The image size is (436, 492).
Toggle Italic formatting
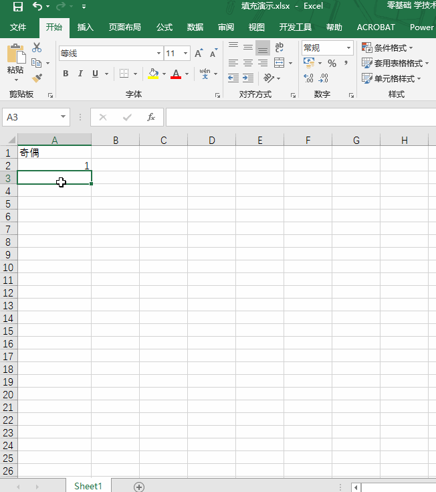pos(80,74)
